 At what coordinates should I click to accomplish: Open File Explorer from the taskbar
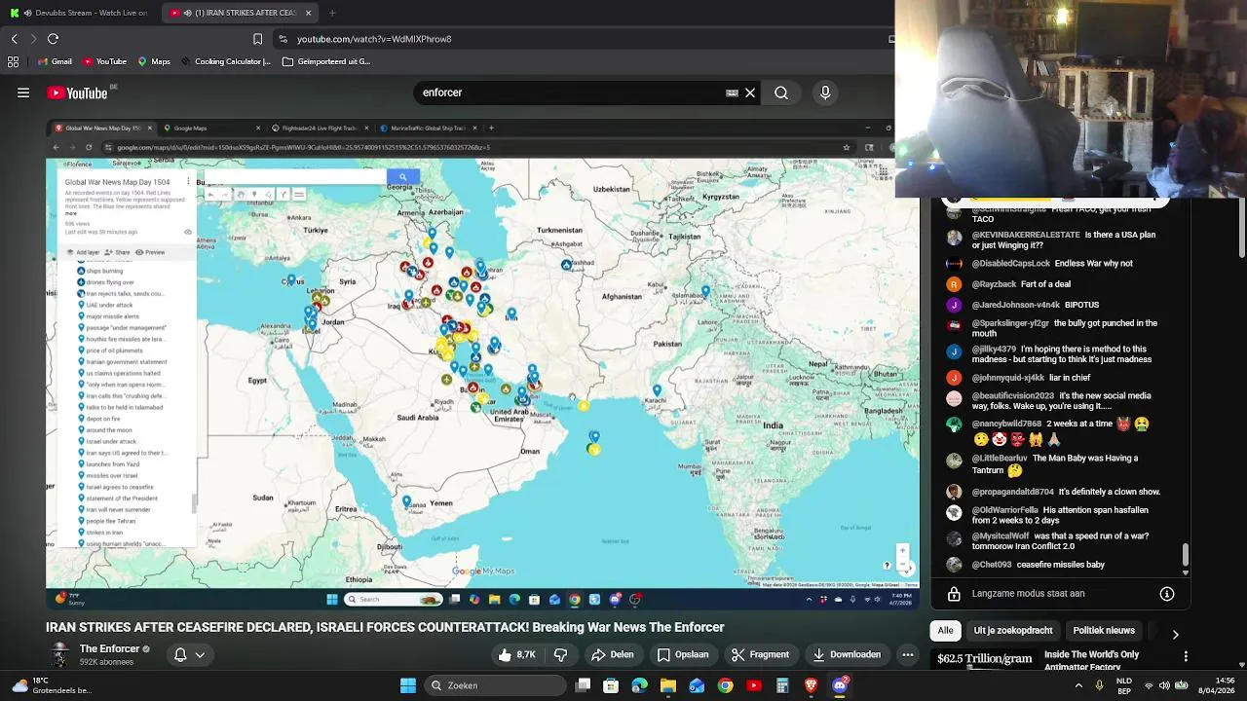668,685
